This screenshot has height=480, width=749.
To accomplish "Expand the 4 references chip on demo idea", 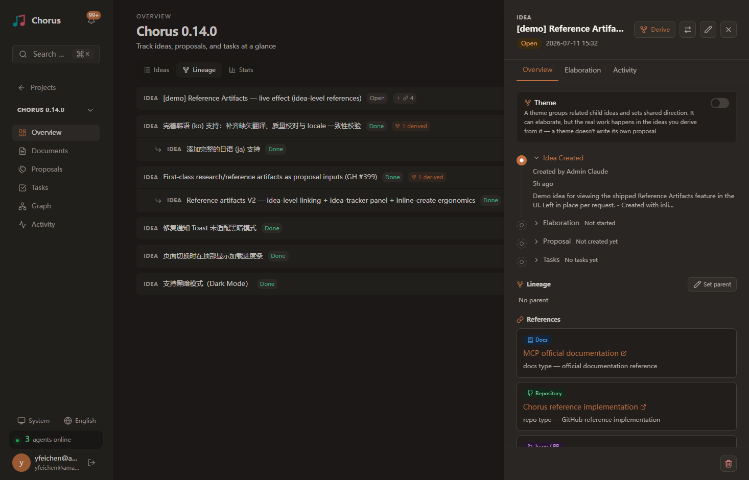I will pyautogui.click(x=405, y=98).
